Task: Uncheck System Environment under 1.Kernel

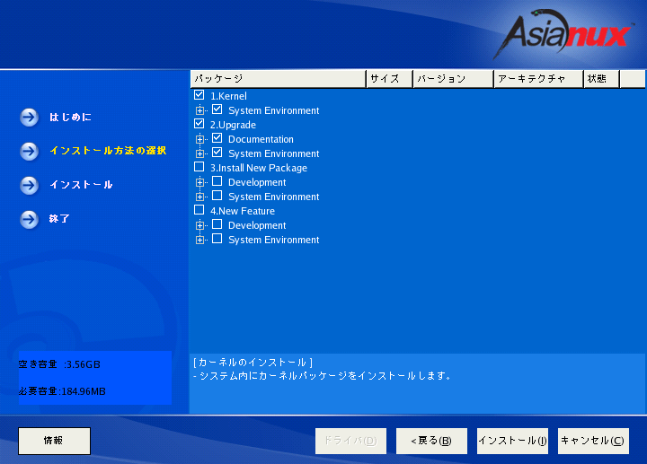Action: pyautogui.click(x=217, y=109)
